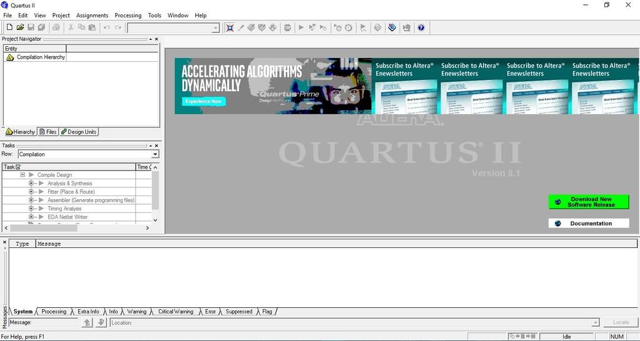Click the play arrow beside Compile Design
The width and height of the screenshot is (640, 341).
tap(31, 175)
